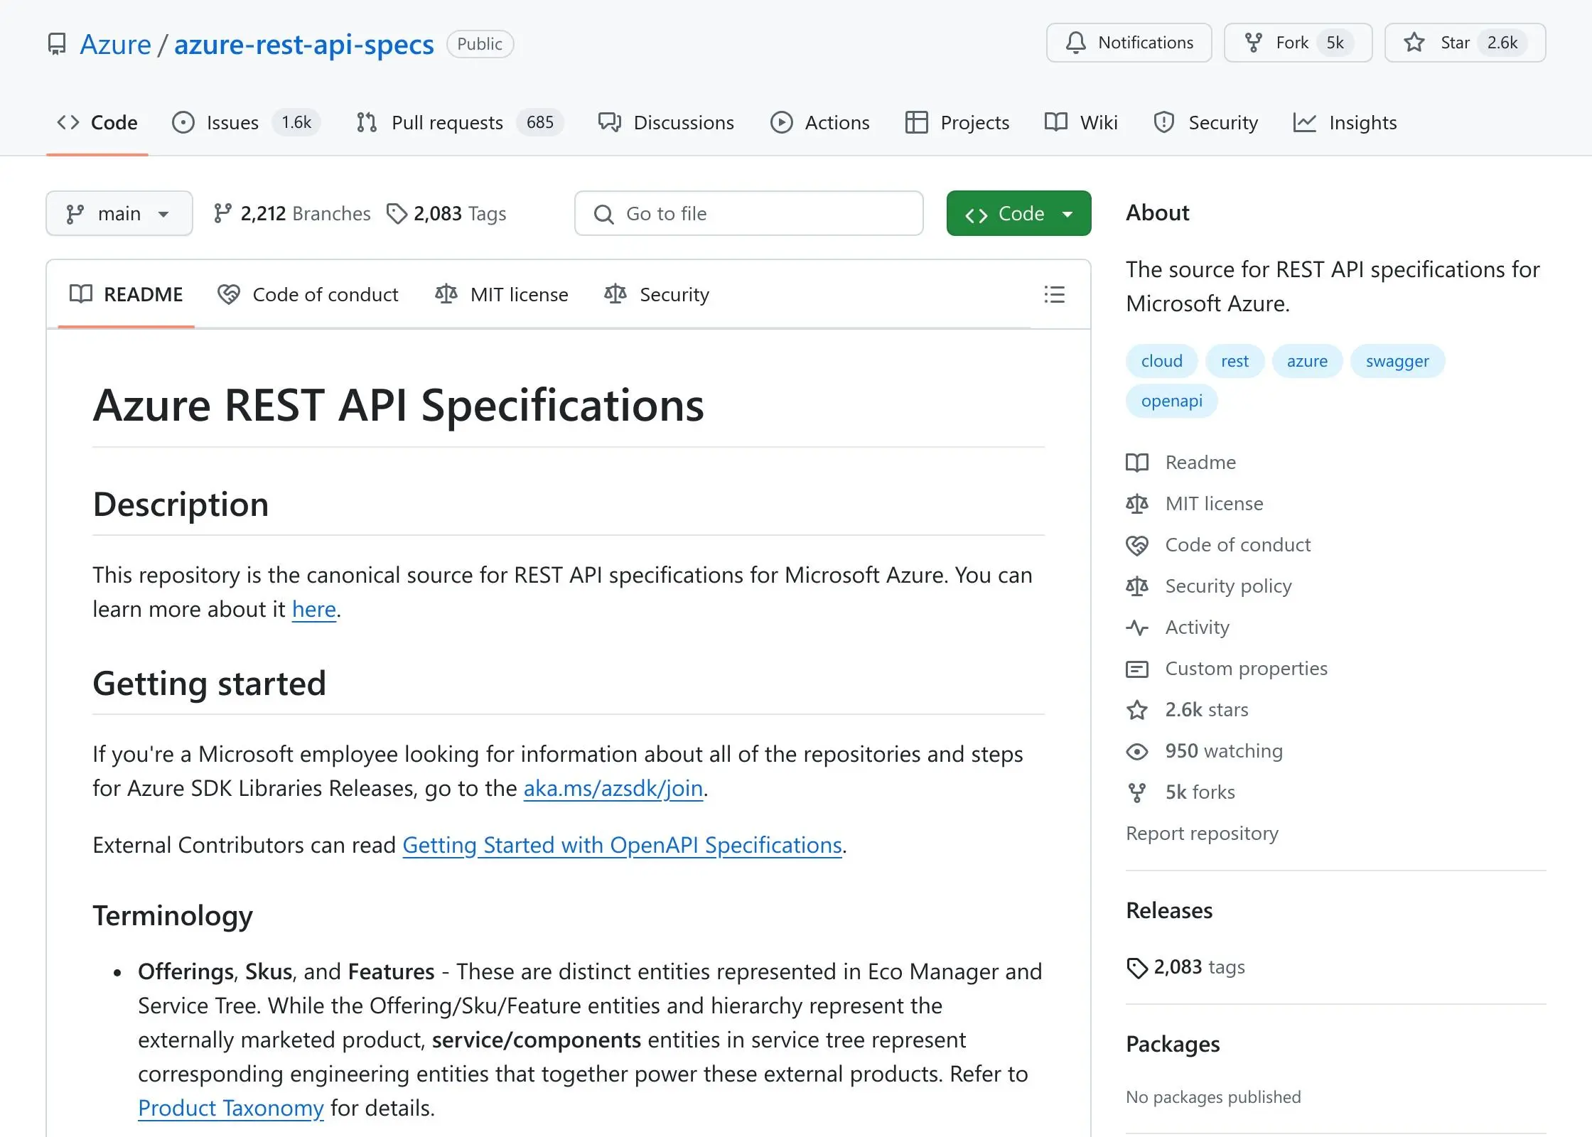Screen dimensions: 1592x1137
Task: Switch to the Code of conduct tab
Action: pos(308,294)
